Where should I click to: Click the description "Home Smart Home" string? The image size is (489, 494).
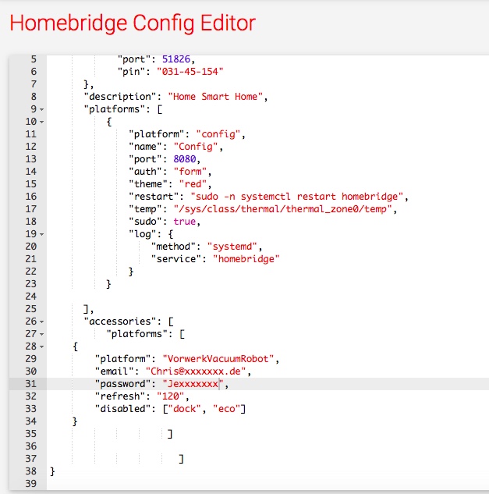point(218,97)
